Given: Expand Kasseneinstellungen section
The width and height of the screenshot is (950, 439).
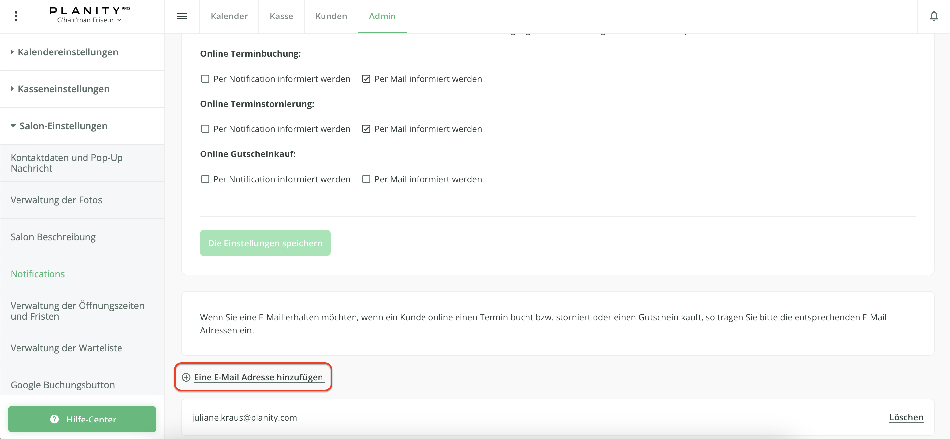Looking at the screenshot, I should [x=63, y=89].
